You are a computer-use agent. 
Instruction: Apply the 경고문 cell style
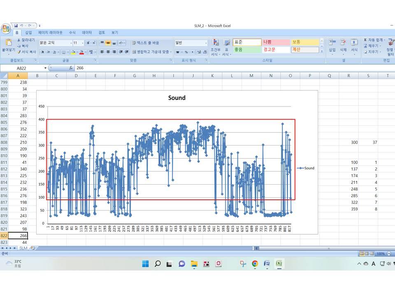276,50
